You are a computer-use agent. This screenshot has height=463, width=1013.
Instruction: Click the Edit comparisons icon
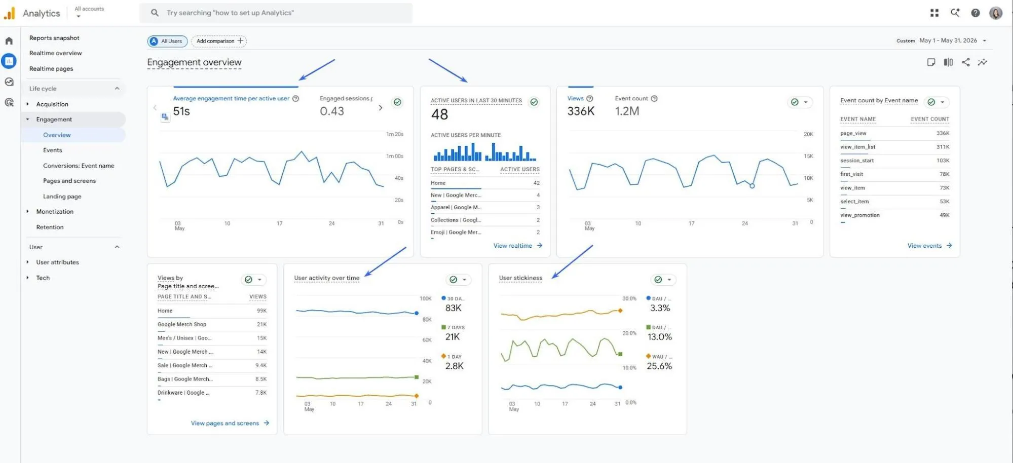(948, 62)
